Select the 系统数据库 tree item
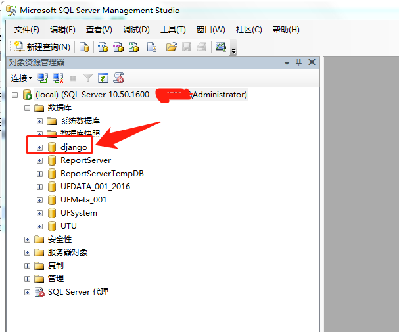This screenshot has width=399, height=332. [x=80, y=121]
